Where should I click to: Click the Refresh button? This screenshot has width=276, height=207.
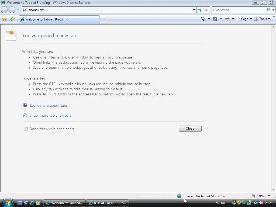pos(200,10)
